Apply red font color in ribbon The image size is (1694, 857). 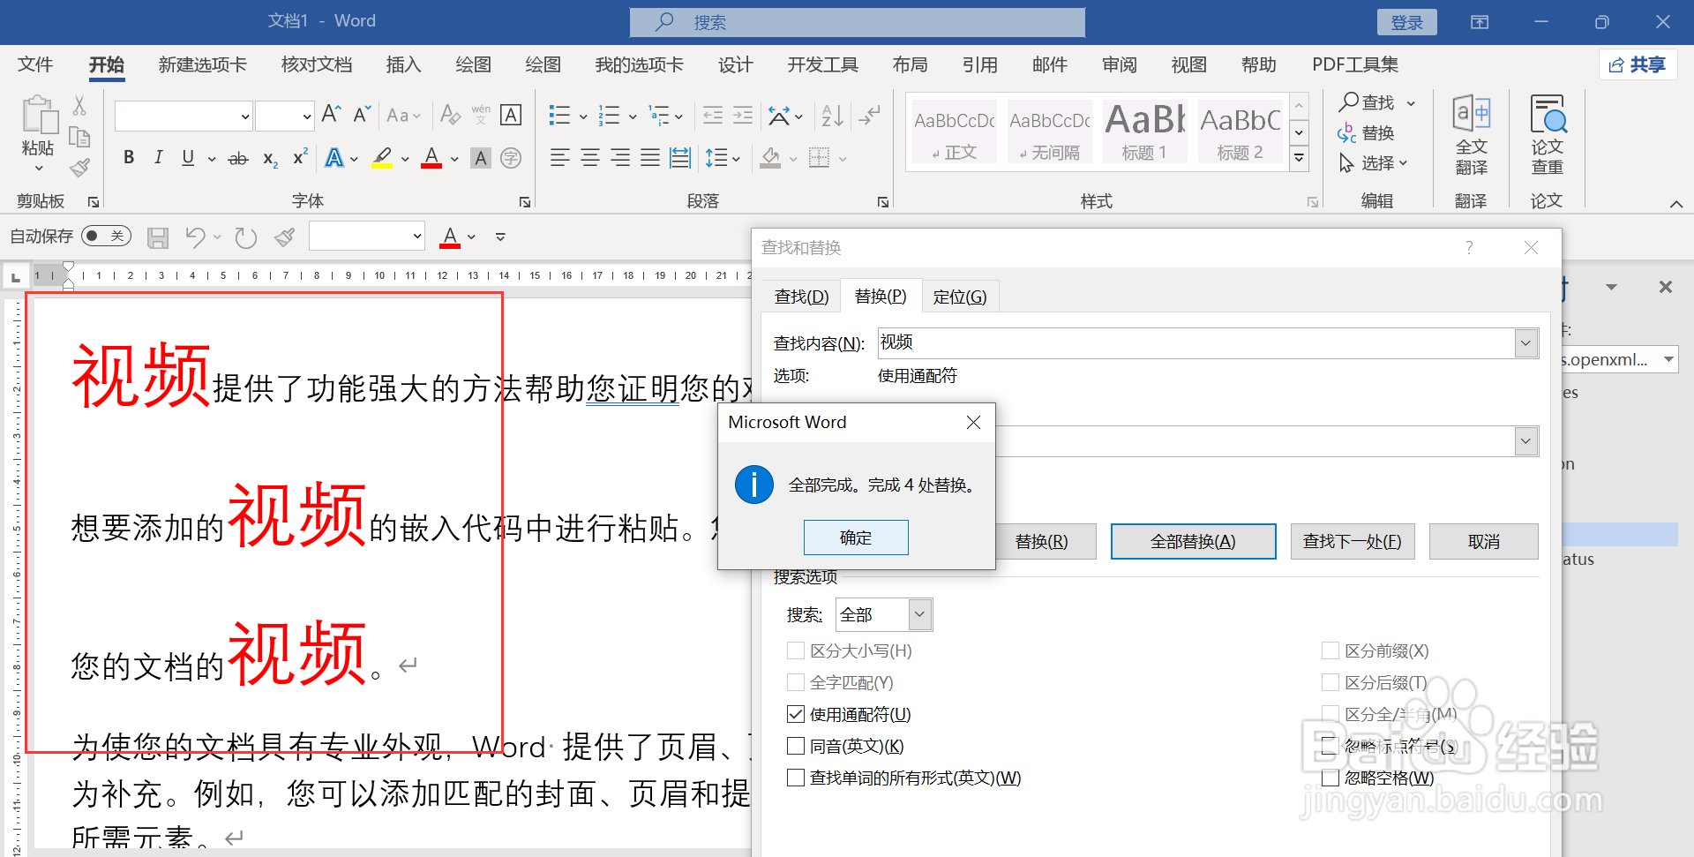click(x=431, y=158)
